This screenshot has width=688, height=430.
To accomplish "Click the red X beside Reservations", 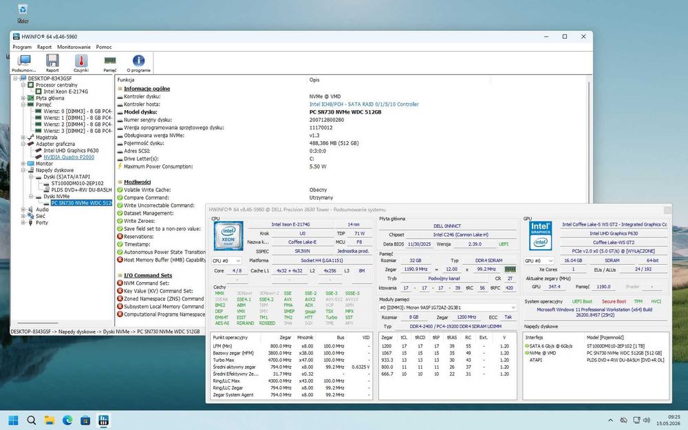I will pyautogui.click(x=120, y=237).
